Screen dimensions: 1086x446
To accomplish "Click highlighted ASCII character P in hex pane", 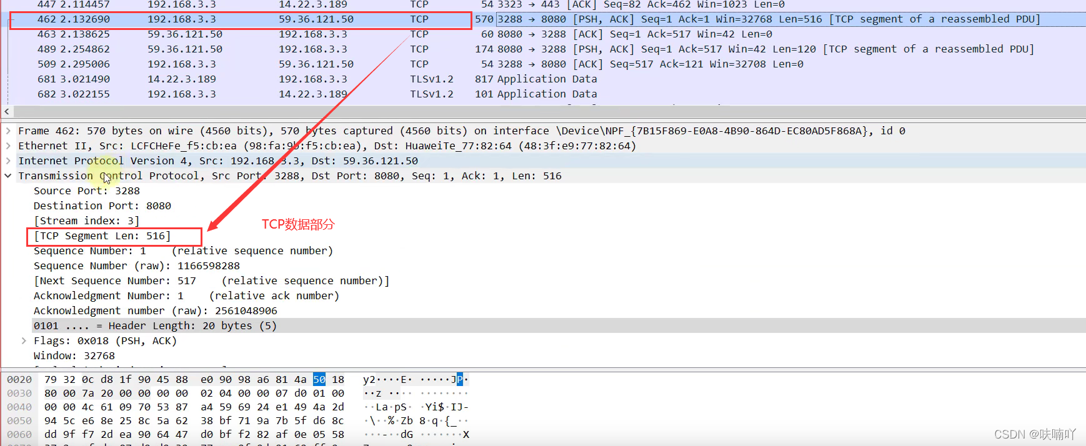I will coord(460,379).
